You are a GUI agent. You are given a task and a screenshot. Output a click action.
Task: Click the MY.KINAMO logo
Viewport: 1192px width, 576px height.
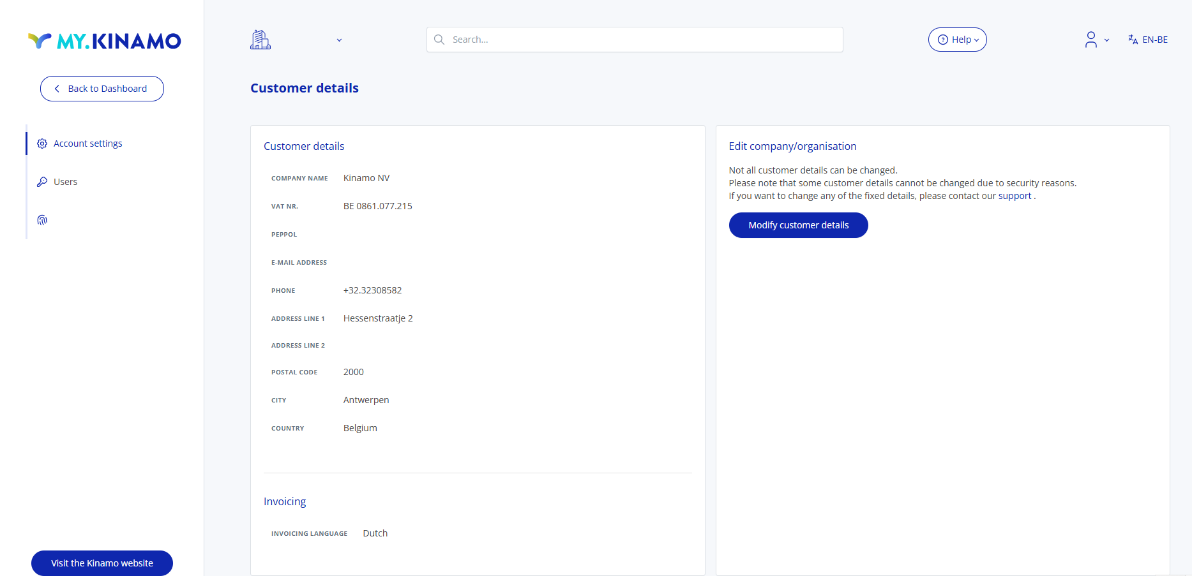pyautogui.click(x=105, y=41)
